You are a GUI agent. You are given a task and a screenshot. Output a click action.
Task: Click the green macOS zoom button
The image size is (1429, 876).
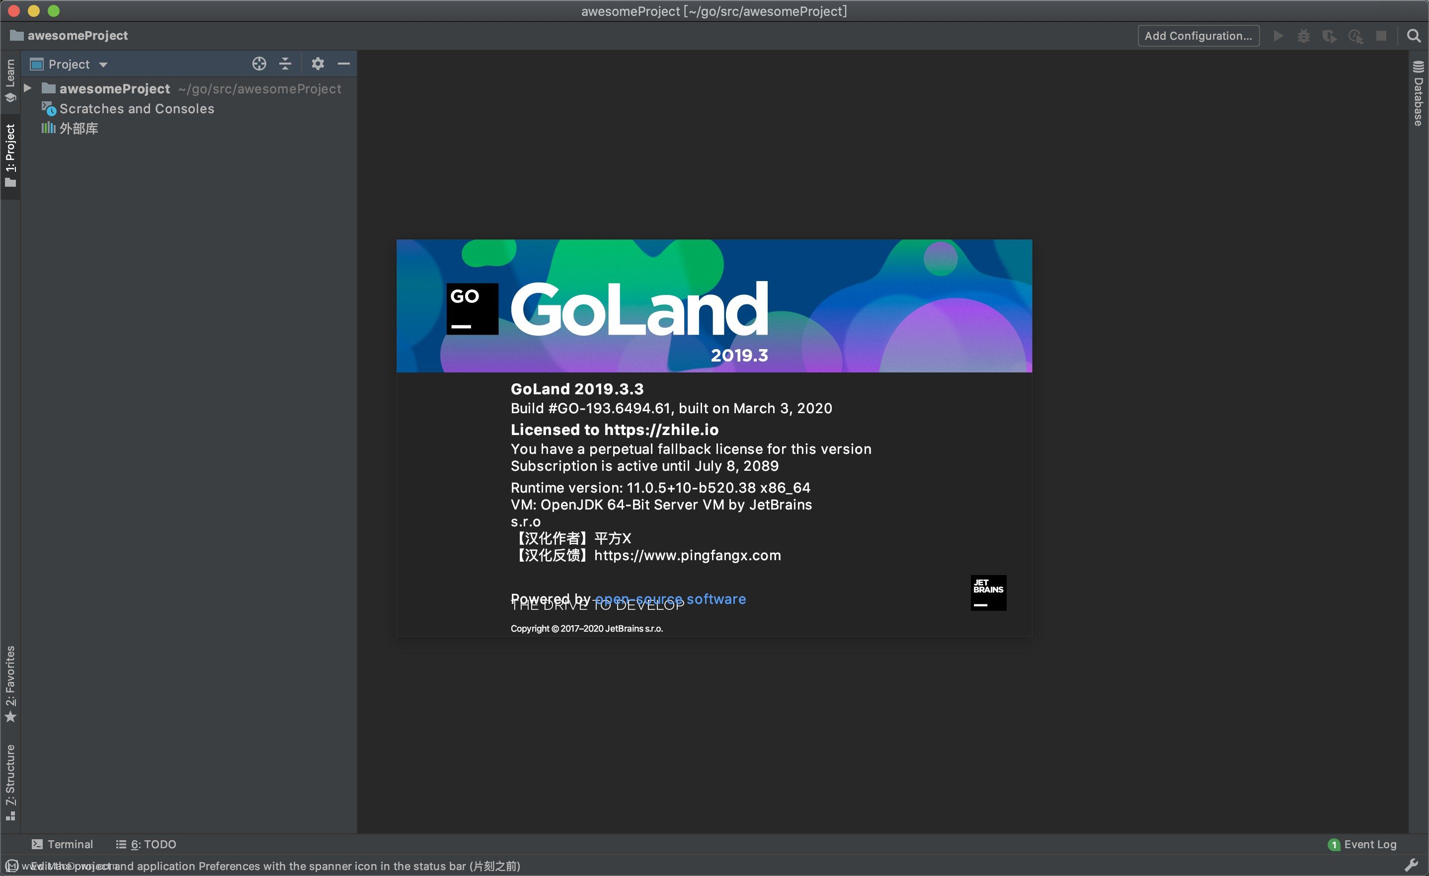tap(53, 11)
